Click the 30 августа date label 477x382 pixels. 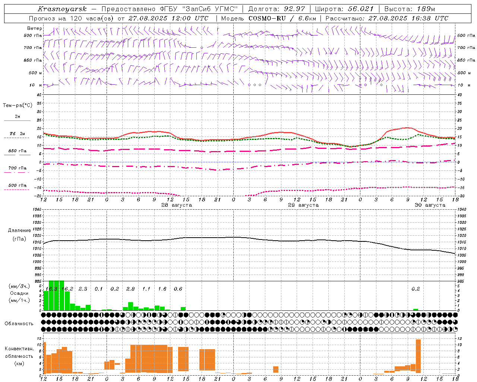point(430,205)
